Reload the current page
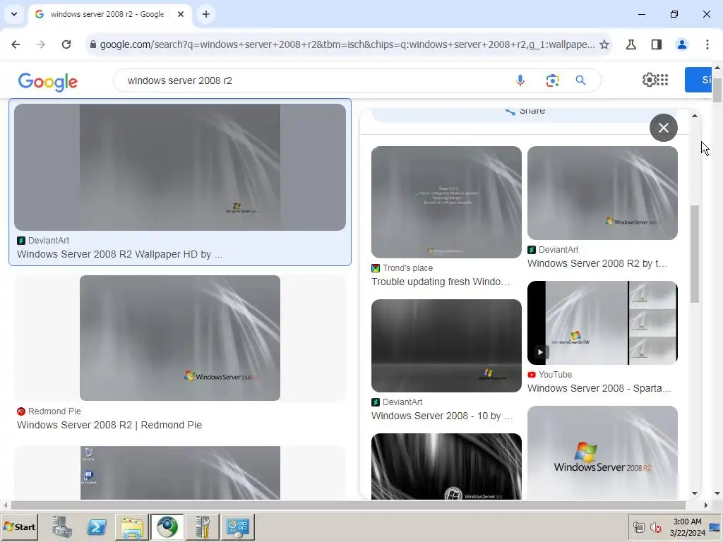The image size is (723, 542). 66,44
